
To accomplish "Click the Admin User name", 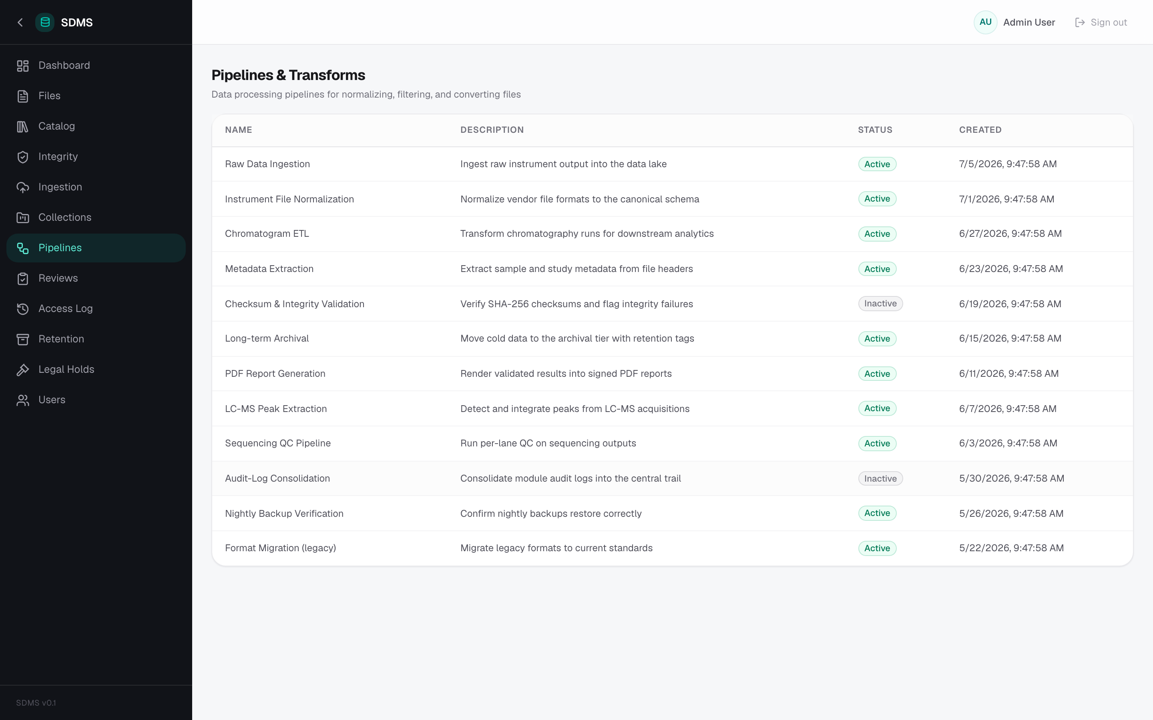I will coord(1028,22).
